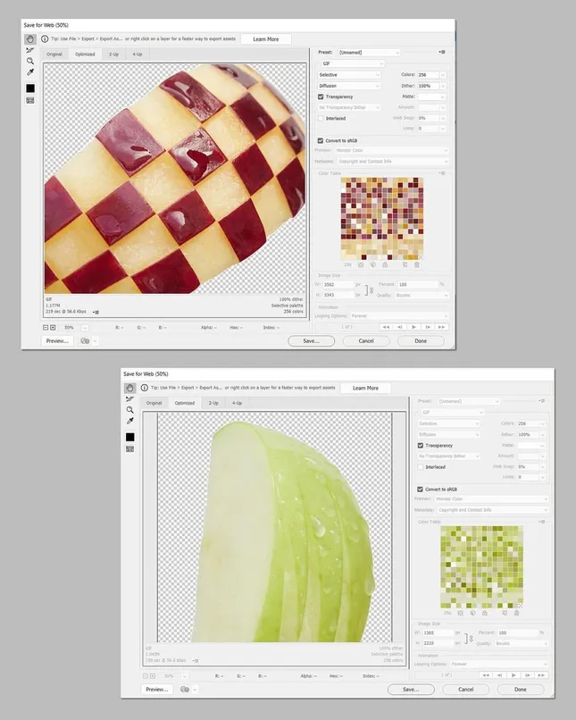Switch to Original tab in top dialog
Viewport: 576px width, 720px height.
[54, 54]
